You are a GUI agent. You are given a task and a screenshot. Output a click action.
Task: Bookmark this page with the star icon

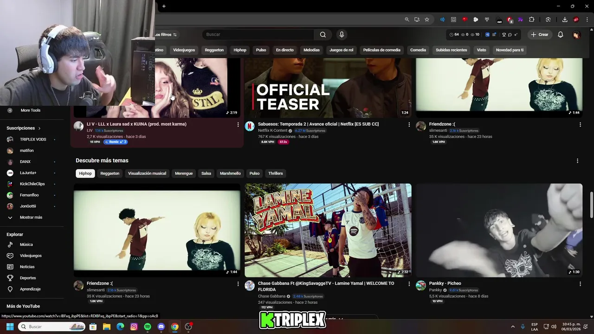coord(427,19)
